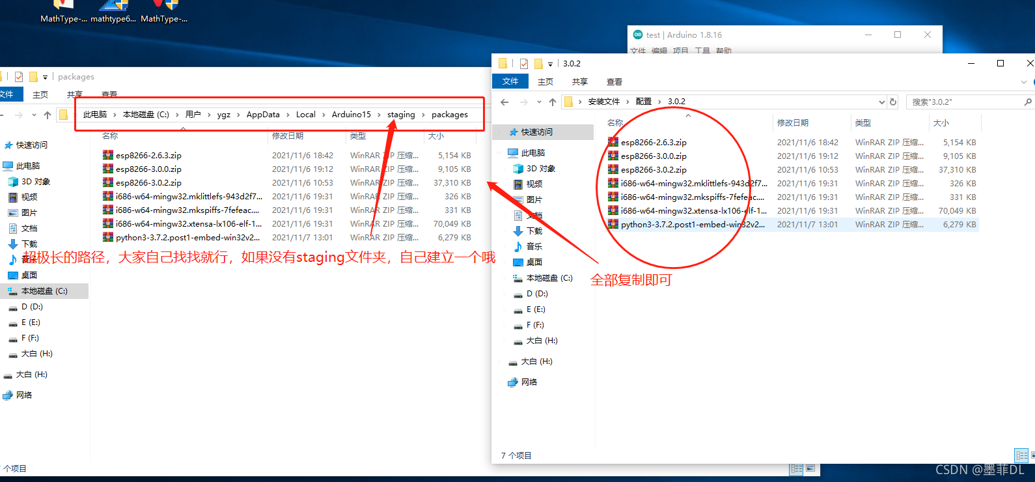Open MathType desktop shortcut mathtype6...
Image resolution: width=1035 pixels, height=482 pixels.
[x=113, y=12]
